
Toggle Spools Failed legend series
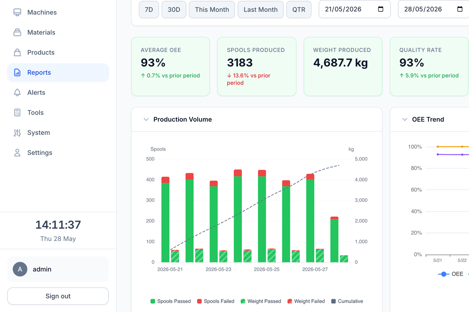coord(216,301)
